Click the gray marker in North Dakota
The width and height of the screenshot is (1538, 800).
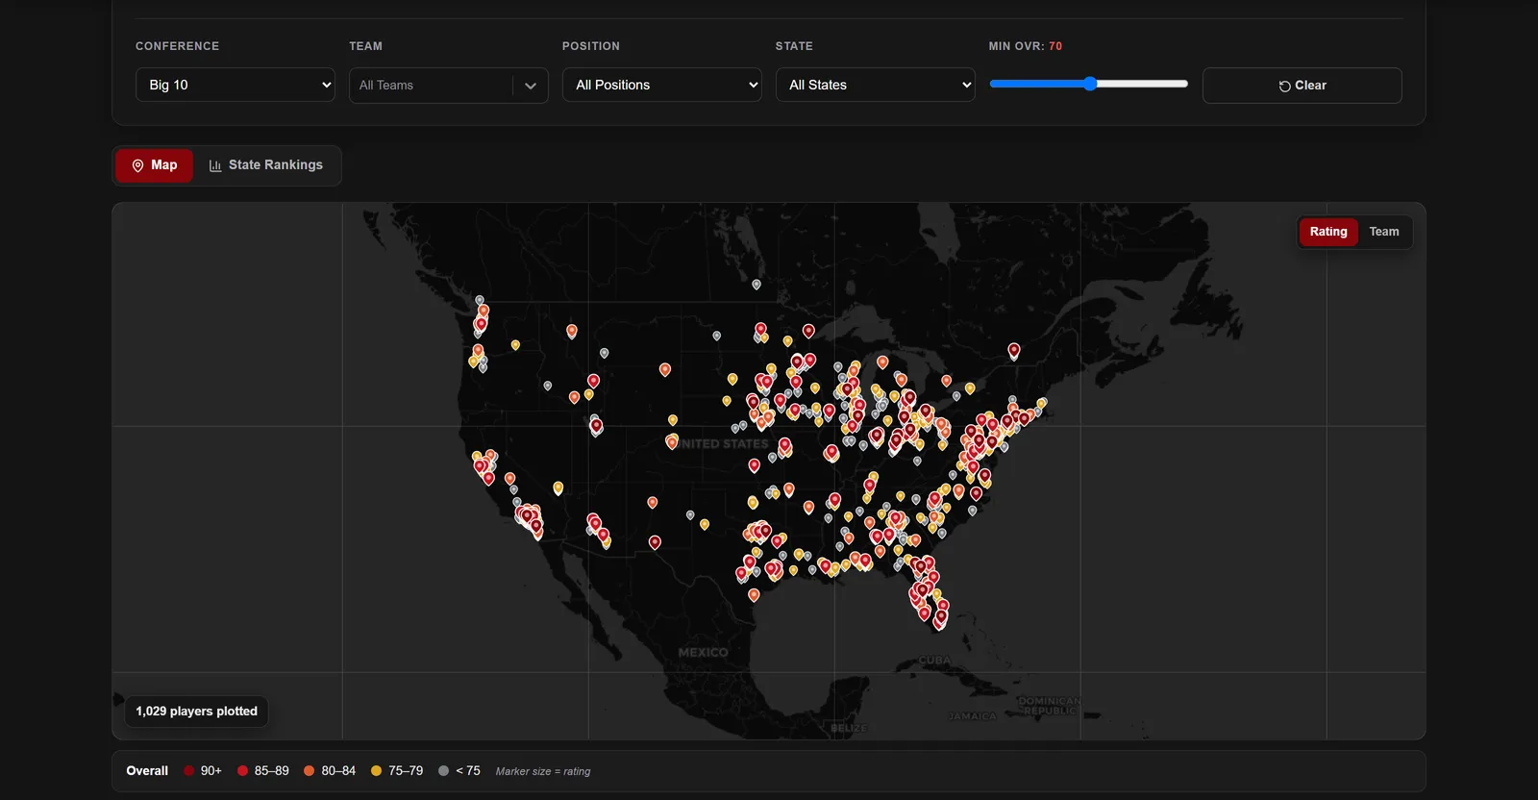[717, 336]
